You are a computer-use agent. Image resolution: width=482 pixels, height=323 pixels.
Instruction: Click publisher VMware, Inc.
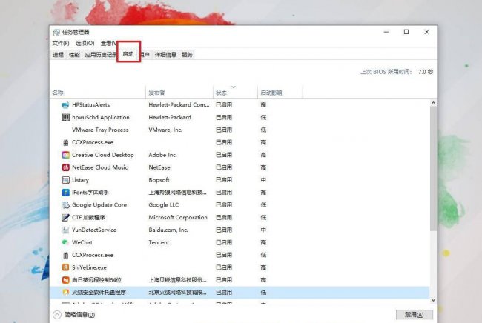pos(165,130)
